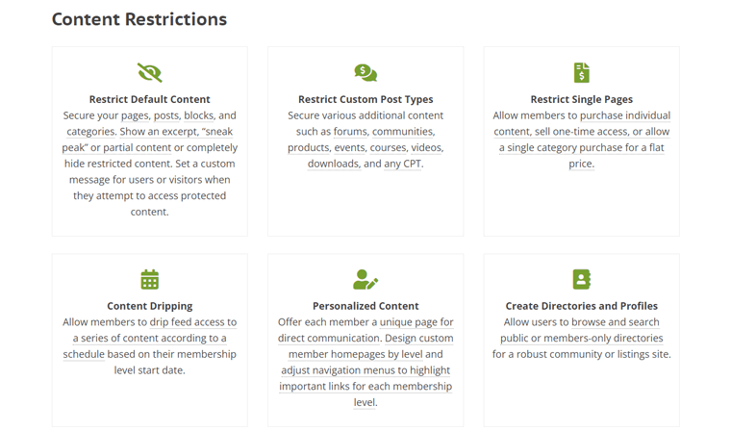Click the "any CPT" link
Viewport: 731px width, 431px height.
403,164
